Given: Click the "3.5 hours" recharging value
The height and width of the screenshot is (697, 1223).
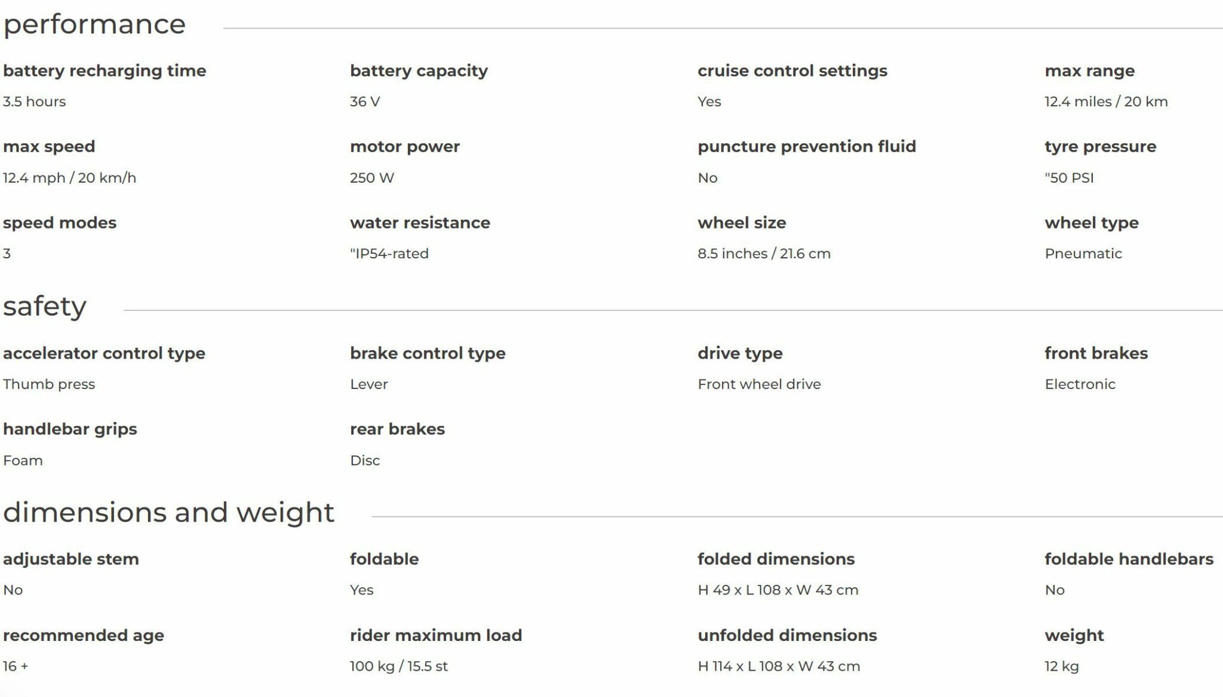Looking at the screenshot, I should tap(34, 101).
